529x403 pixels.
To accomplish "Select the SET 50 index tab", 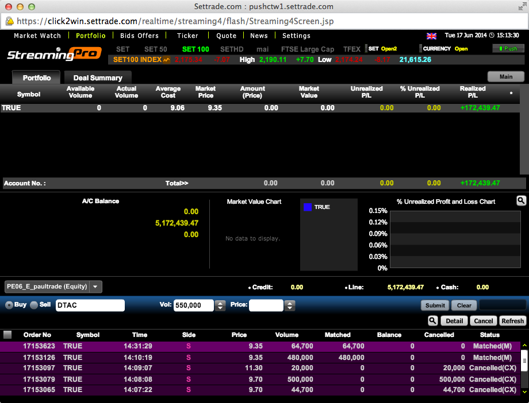I will click(x=155, y=49).
